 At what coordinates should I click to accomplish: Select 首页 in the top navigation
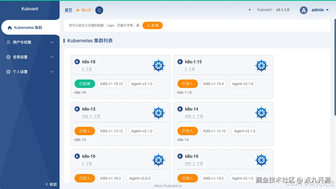68,10
